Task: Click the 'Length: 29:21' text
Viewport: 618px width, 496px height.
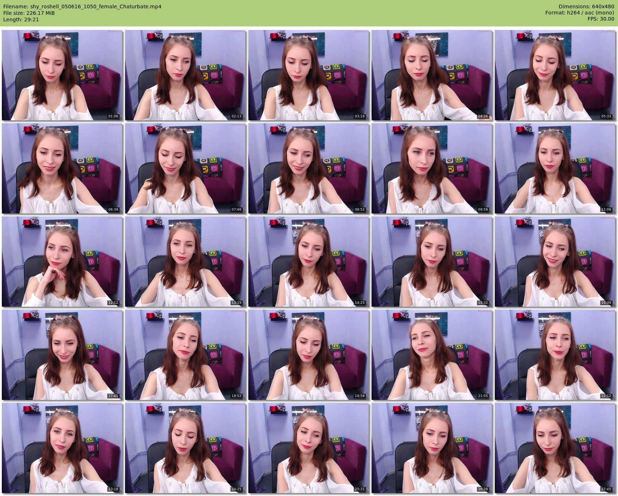Action: [21, 20]
